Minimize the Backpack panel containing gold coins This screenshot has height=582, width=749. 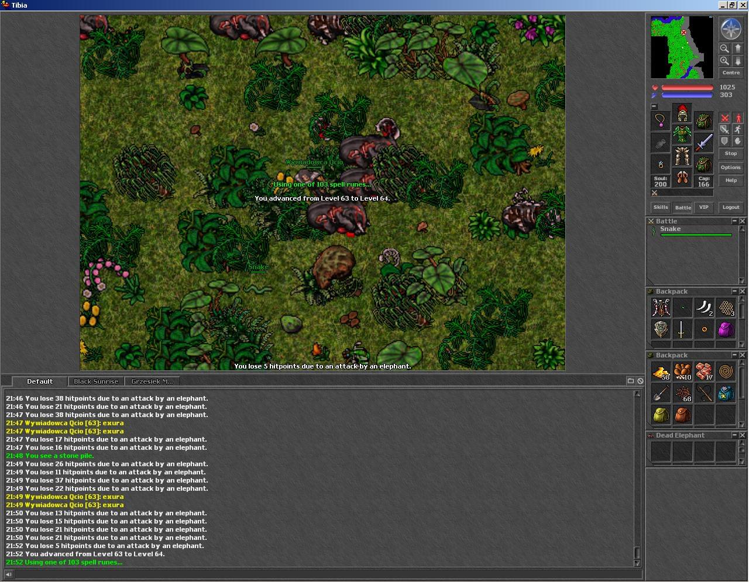coord(734,355)
